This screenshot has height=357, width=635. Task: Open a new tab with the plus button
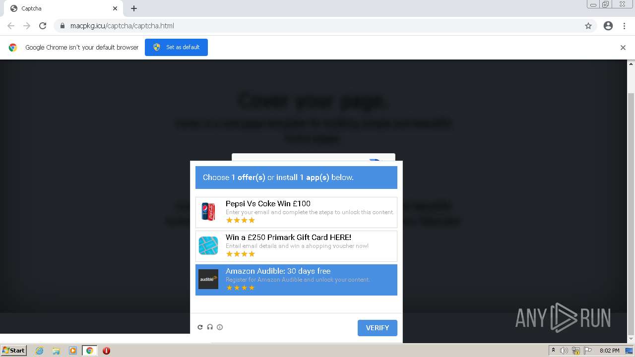[x=134, y=8]
